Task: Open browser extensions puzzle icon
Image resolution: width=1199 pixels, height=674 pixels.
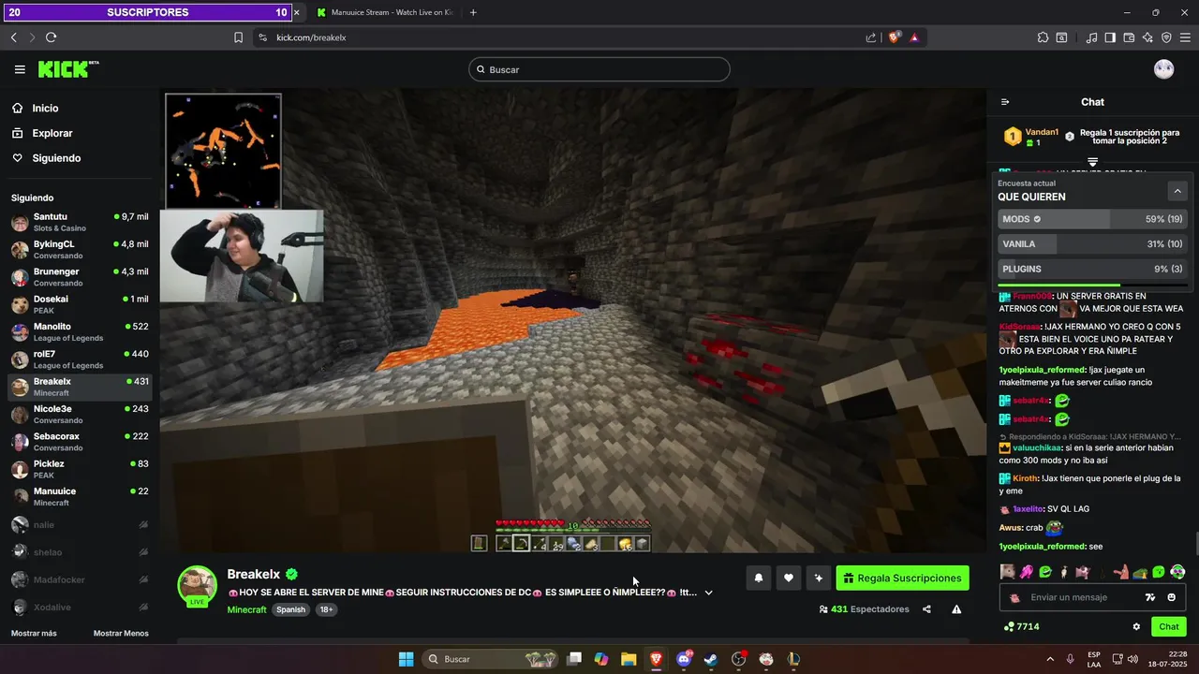Action: pyautogui.click(x=1043, y=37)
